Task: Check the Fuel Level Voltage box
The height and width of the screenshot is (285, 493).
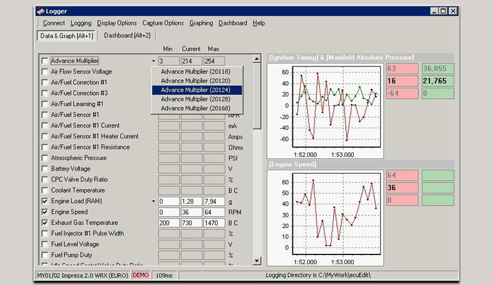Action: [x=45, y=244]
